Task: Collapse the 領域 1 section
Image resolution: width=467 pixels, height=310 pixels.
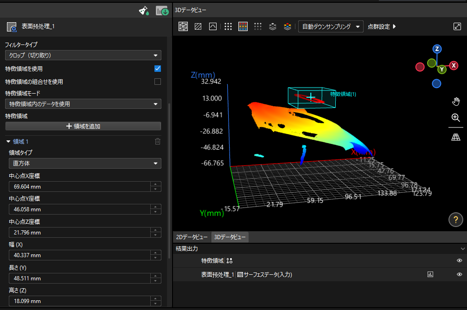Action: (8, 142)
